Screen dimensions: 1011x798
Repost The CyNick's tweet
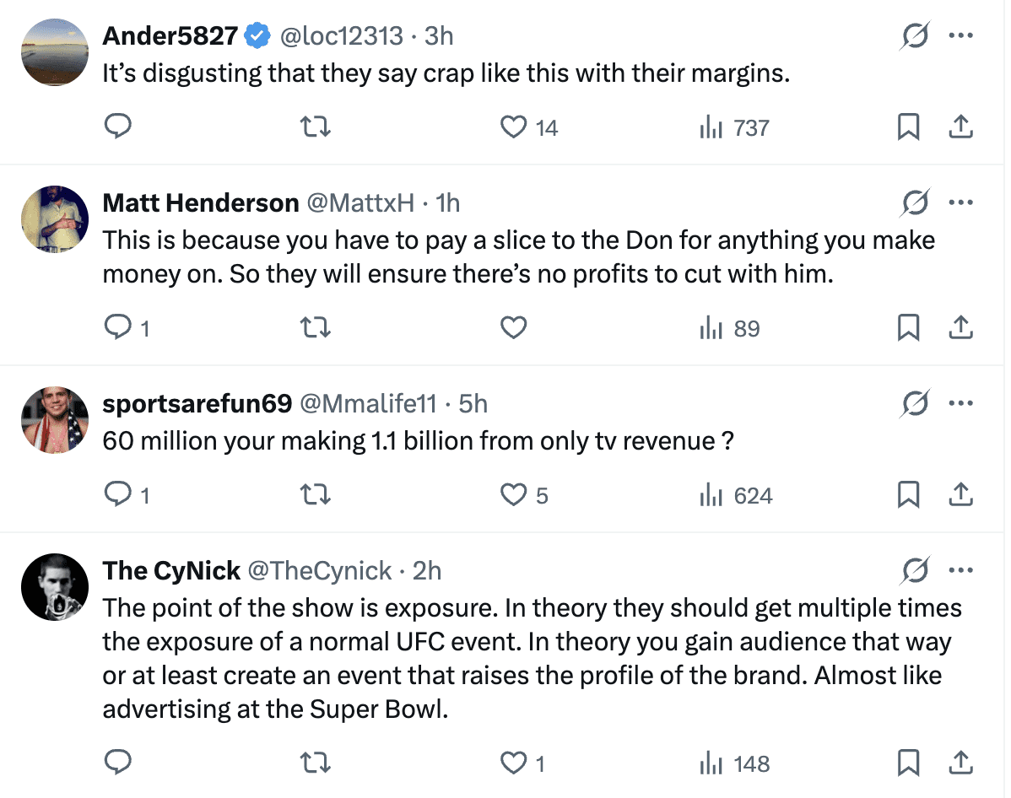(316, 763)
